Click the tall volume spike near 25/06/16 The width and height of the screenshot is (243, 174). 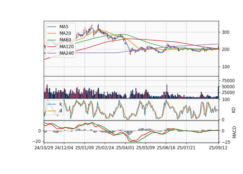[x=167, y=91]
